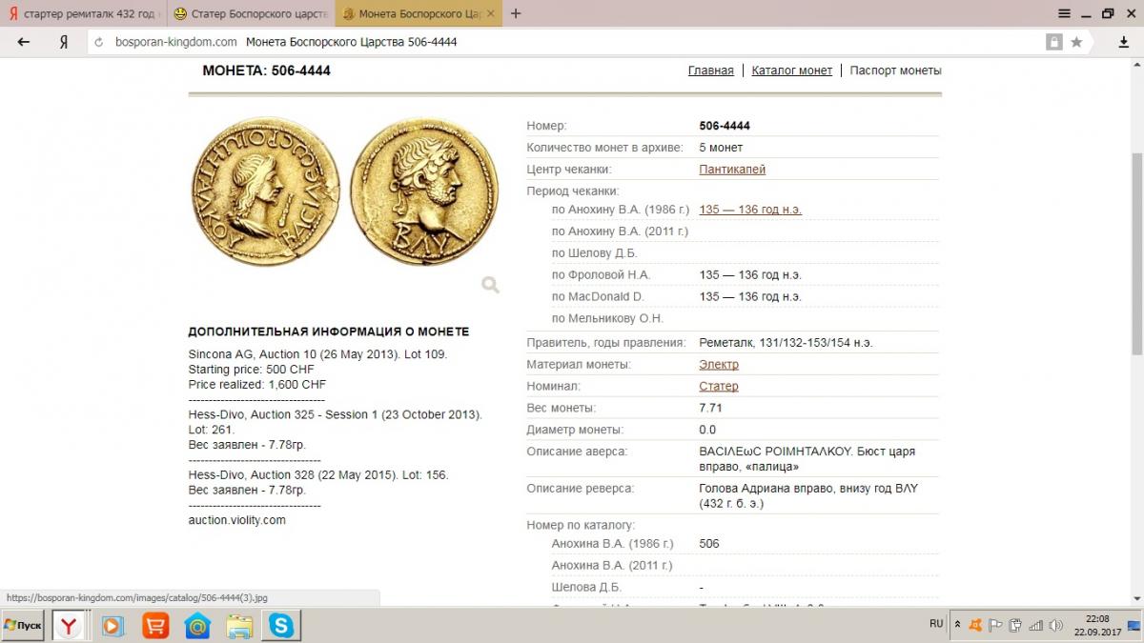The width and height of the screenshot is (1144, 643).
Task: Go back with the browser back arrow
Action: (24, 42)
